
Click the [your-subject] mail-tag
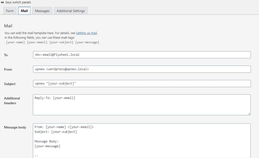61,42
